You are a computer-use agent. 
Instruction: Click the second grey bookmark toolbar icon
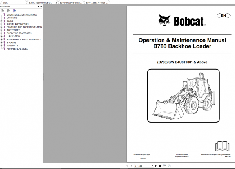[x=9, y=11]
